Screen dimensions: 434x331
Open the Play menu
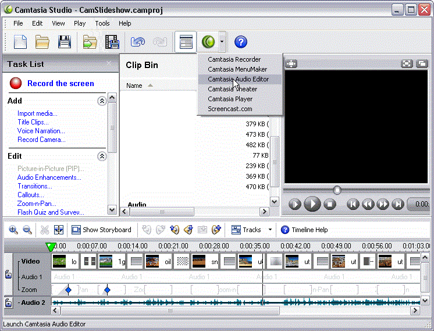point(80,23)
